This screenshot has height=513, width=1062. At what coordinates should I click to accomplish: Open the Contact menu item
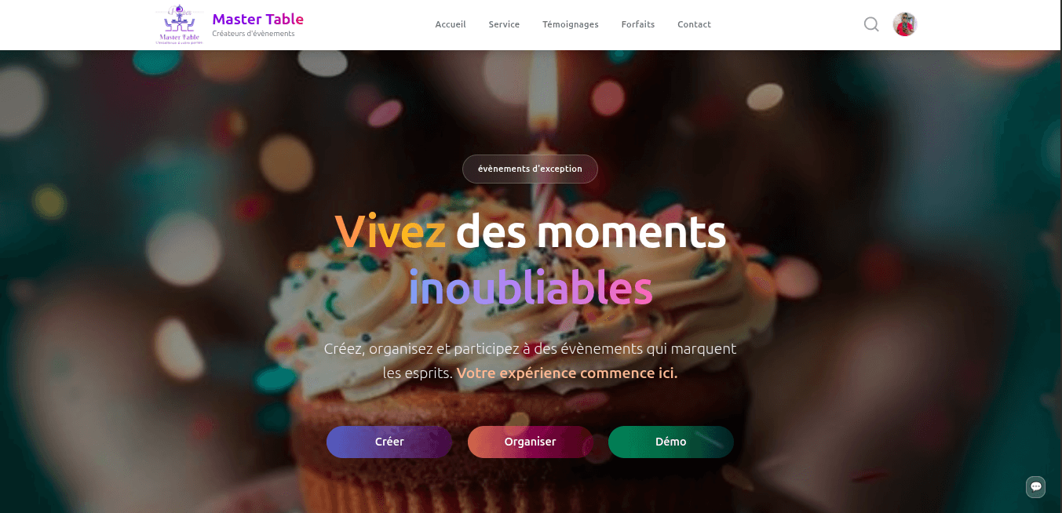pos(695,24)
